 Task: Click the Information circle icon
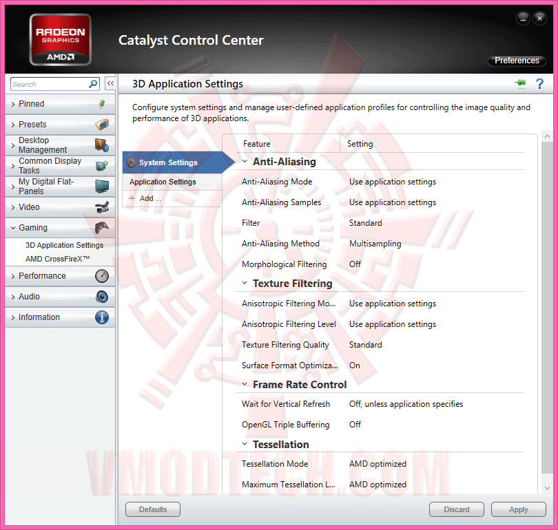click(x=102, y=317)
